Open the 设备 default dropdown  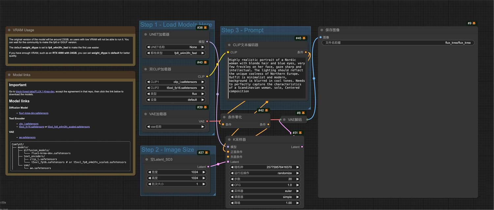point(176,100)
